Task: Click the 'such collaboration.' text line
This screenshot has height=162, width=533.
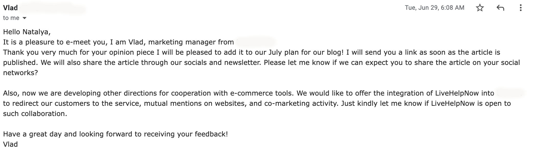Action: coord(35,114)
